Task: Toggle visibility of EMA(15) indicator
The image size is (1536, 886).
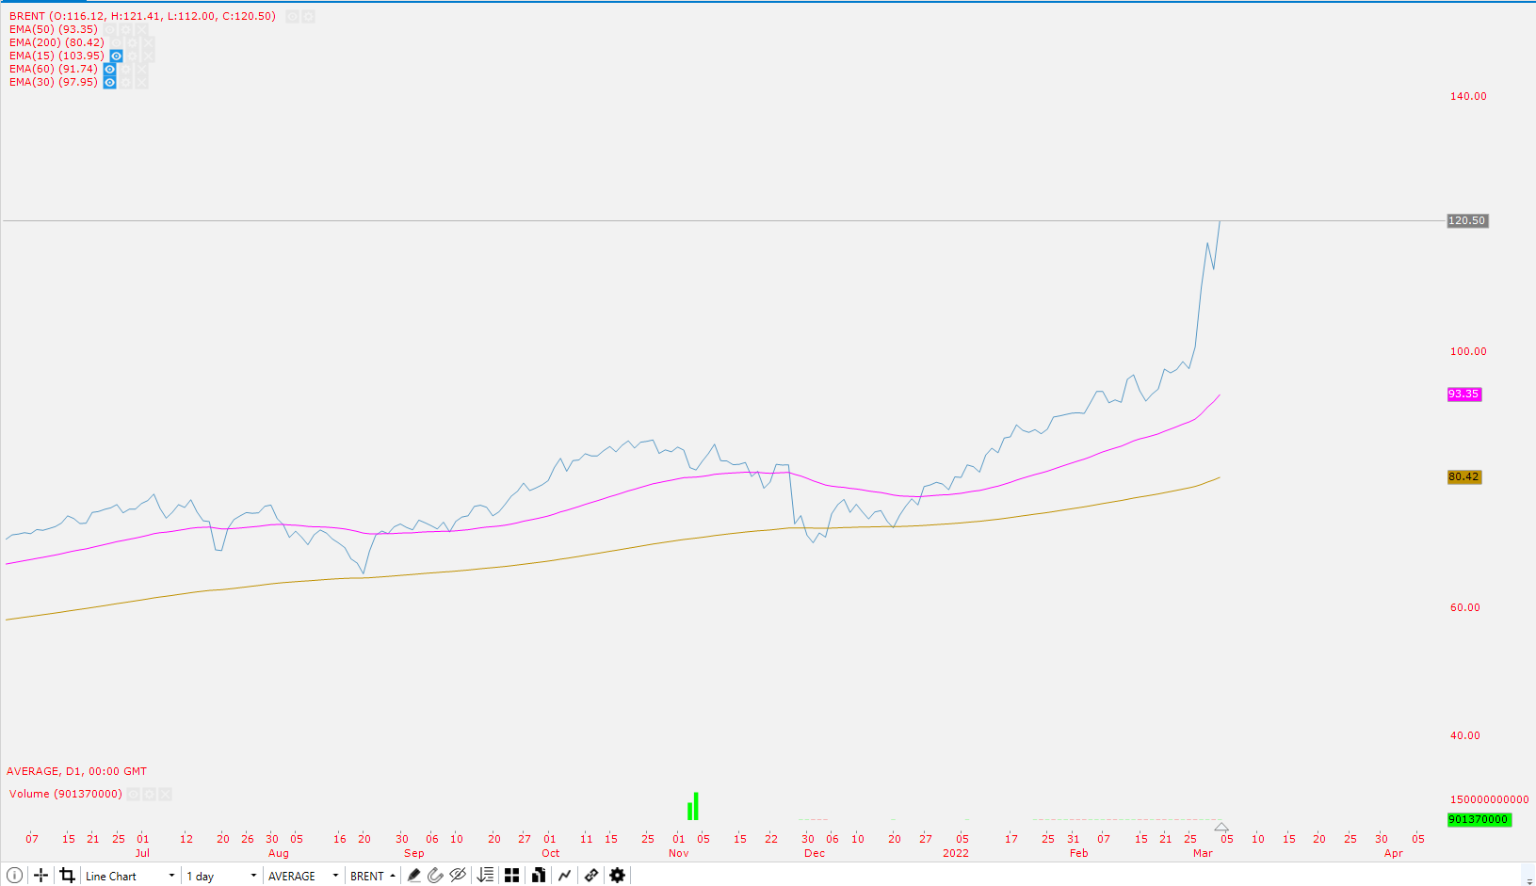Action: tap(115, 56)
